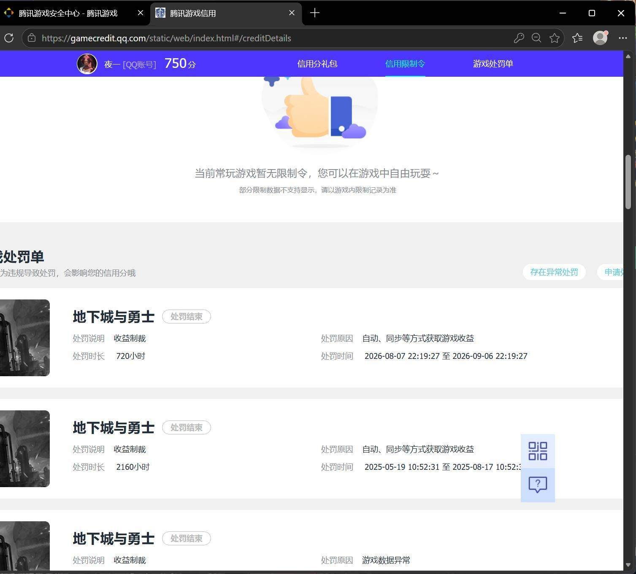The image size is (636, 574).
Task: Click the page scrollbar up arrow
Action: (628, 56)
